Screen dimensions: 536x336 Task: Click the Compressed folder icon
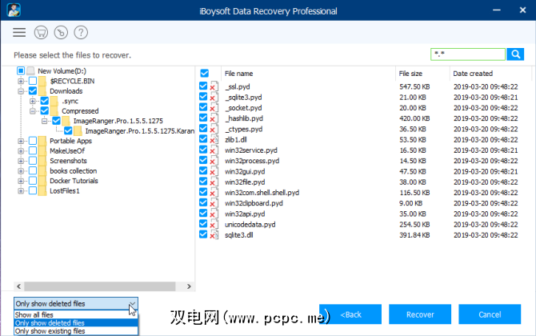coord(54,110)
